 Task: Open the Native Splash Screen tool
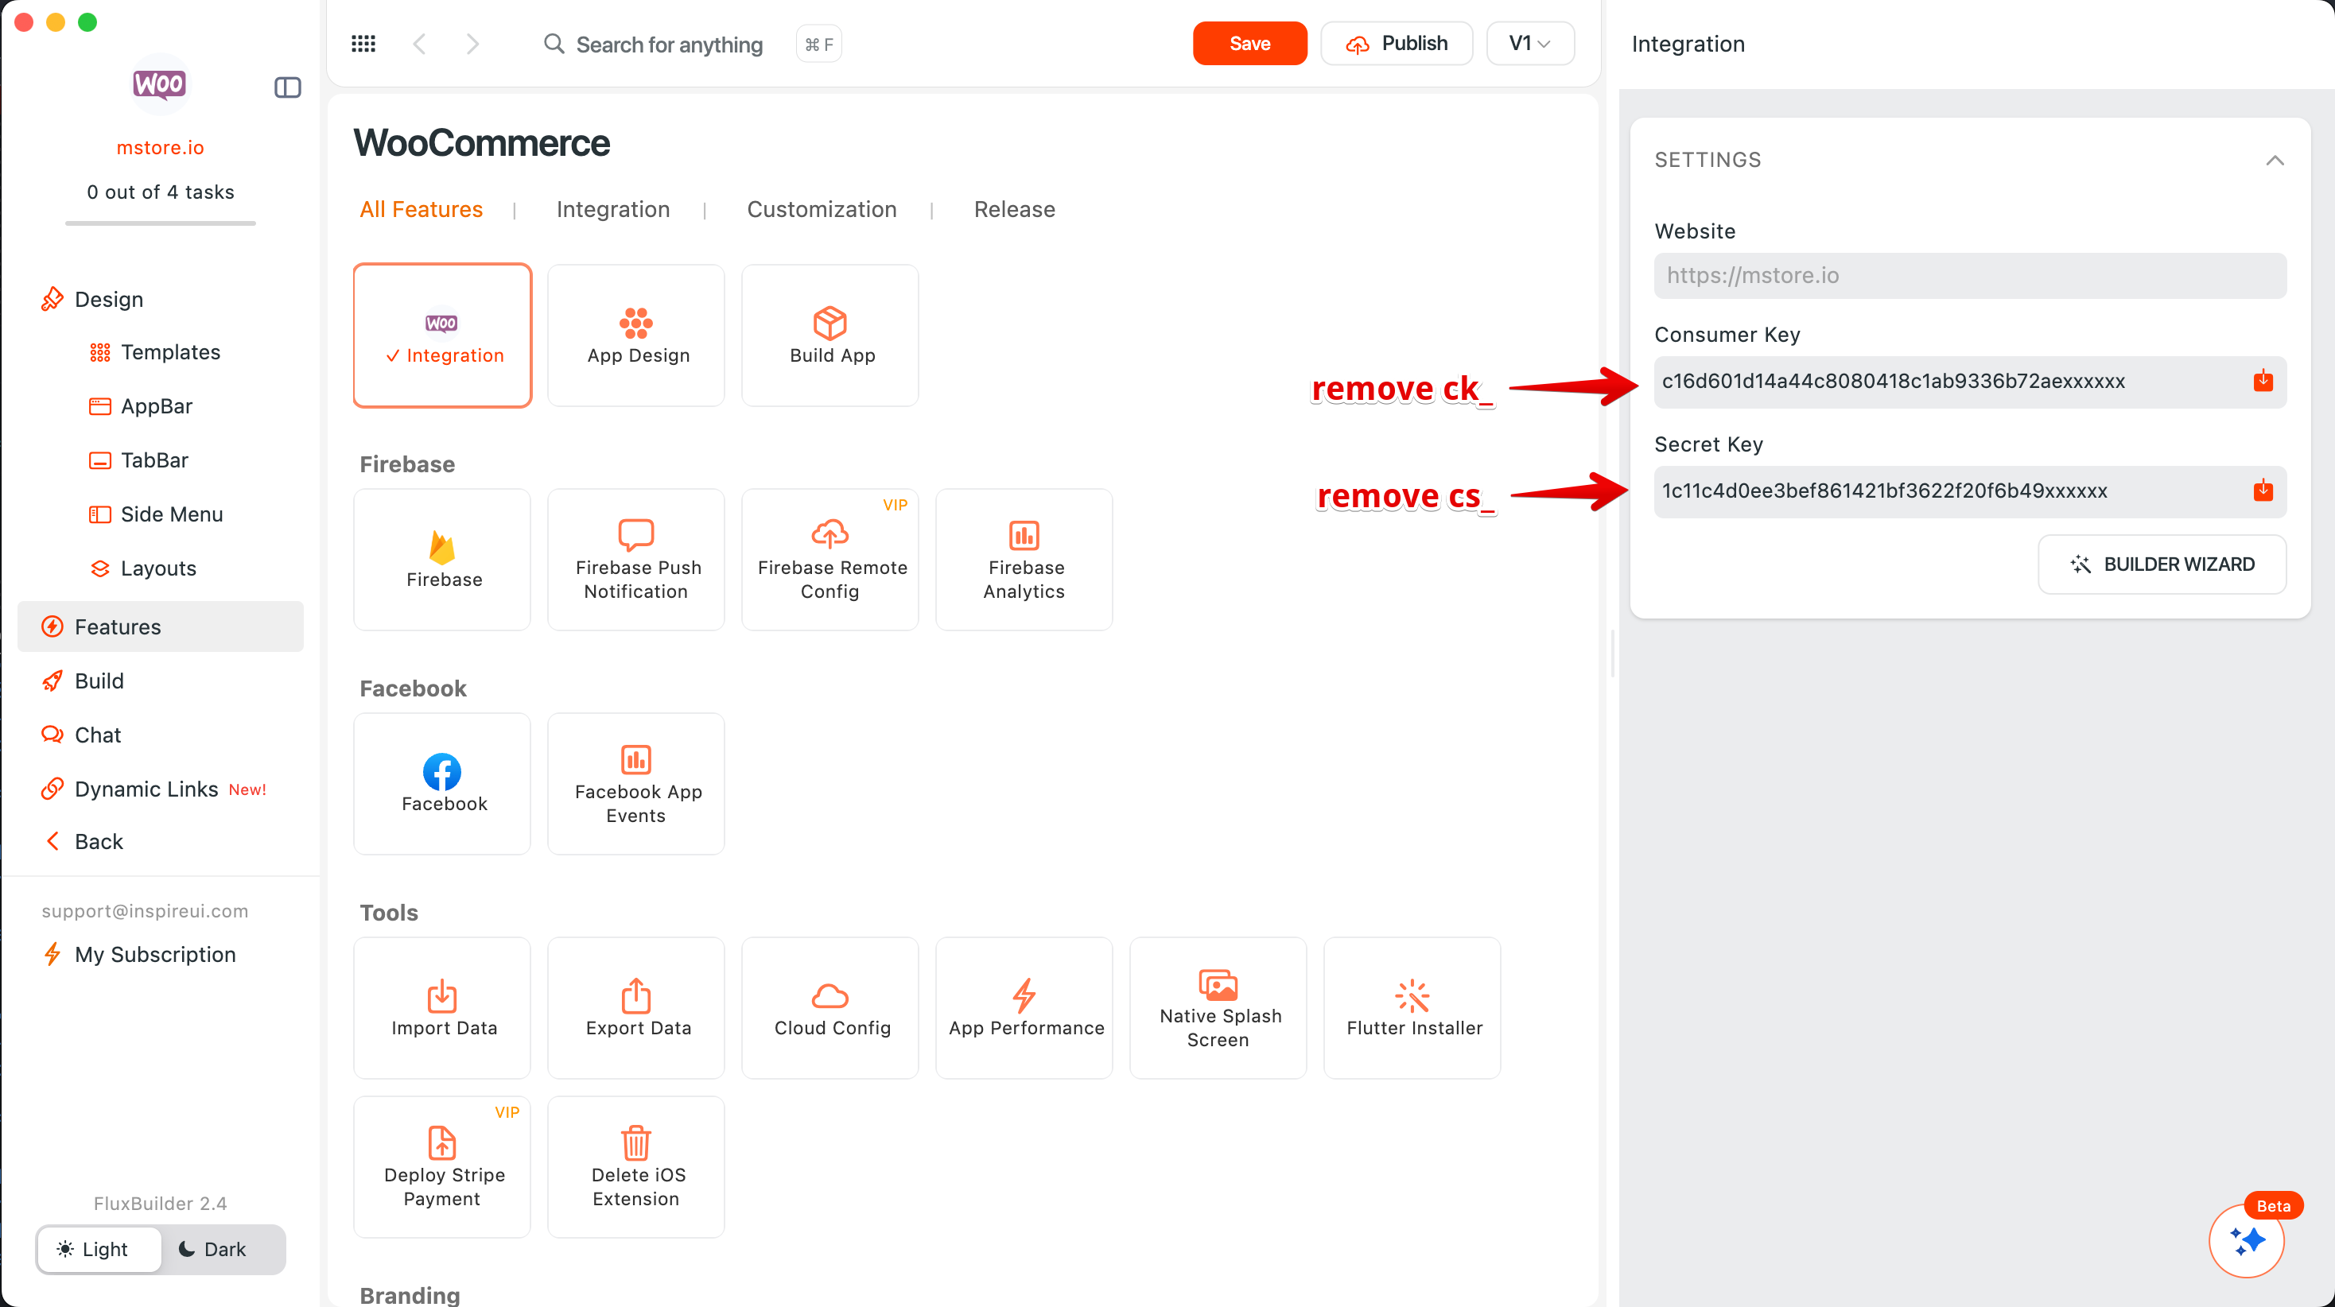[1218, 1008]
